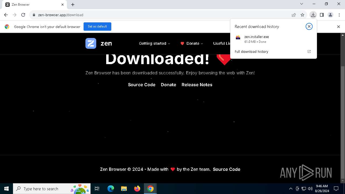Go forward to next page

point(15,15)
